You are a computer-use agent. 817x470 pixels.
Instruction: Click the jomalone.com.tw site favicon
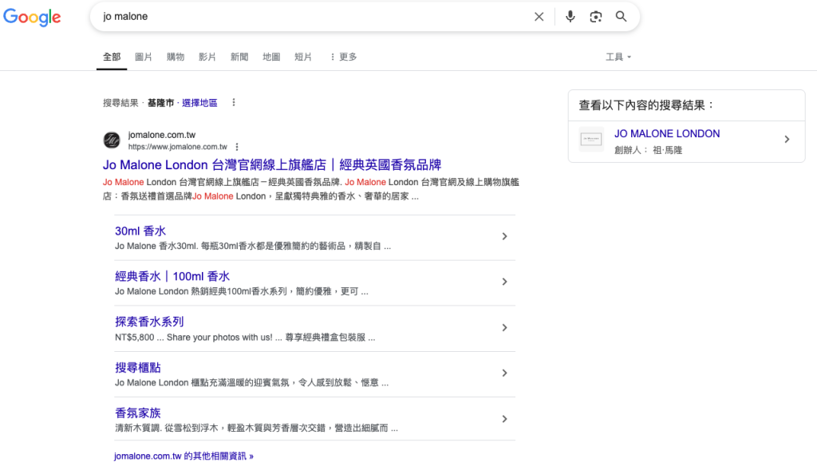pyautogui.click(x=112, y=140)
